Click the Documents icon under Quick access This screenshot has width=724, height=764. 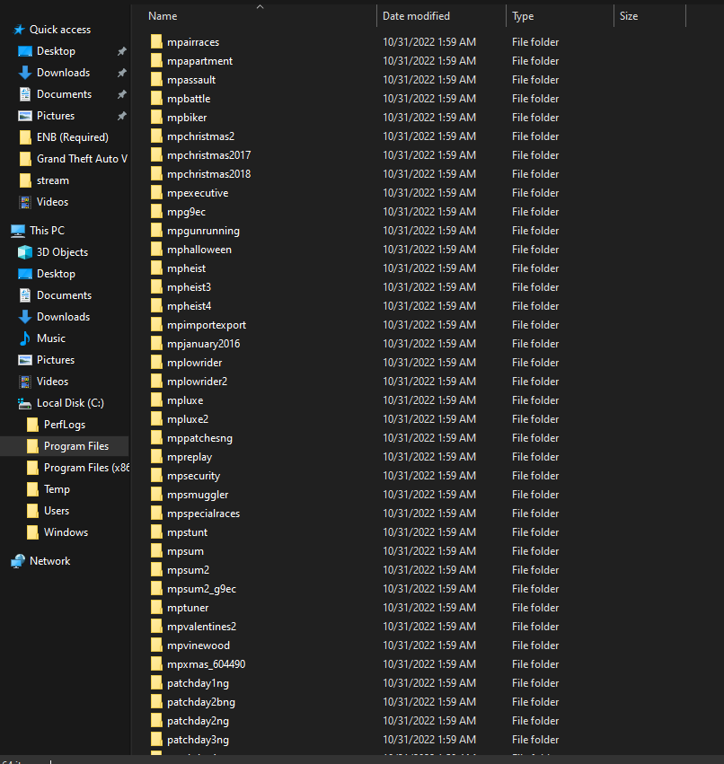(25, 94)
